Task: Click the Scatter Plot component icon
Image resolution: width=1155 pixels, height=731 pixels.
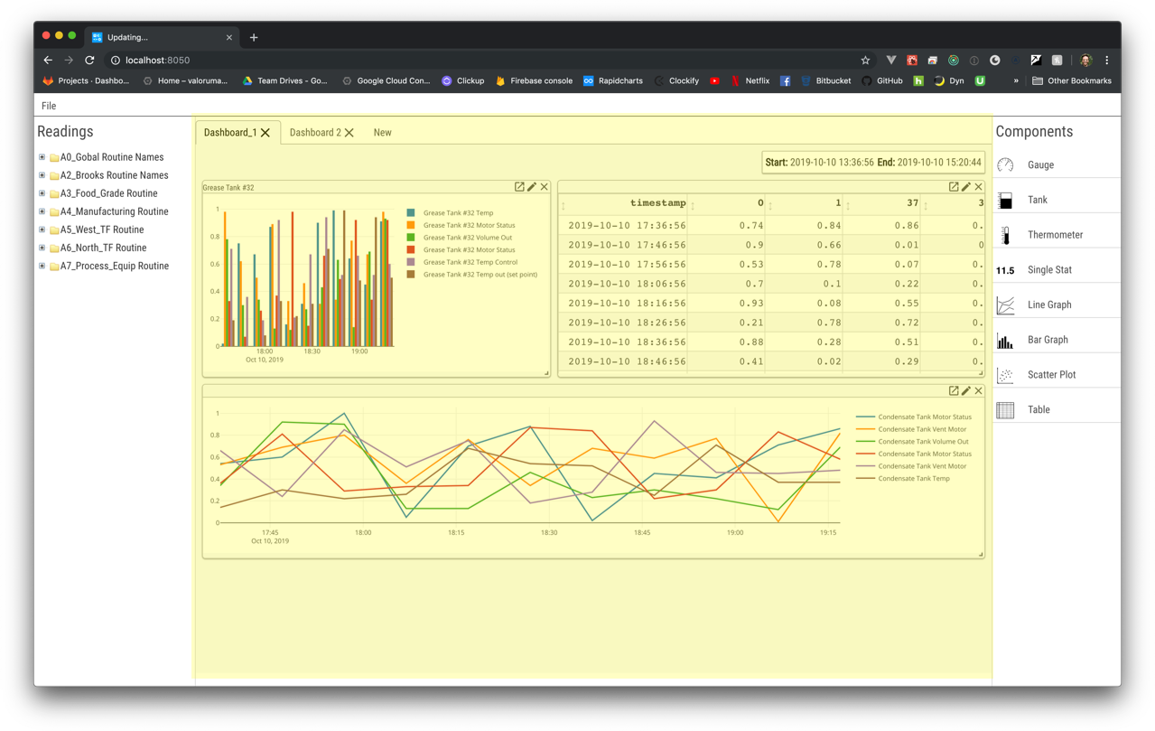Action: tap(1005, 375)
